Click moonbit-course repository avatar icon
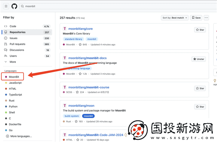Screen dimensions: 217x142 pos(65,87)
